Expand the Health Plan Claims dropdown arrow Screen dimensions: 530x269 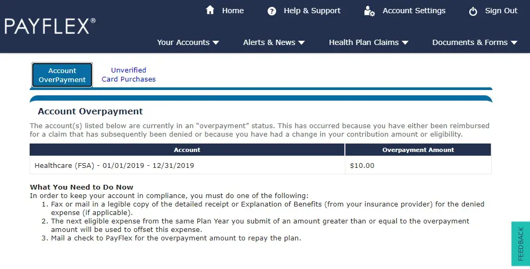pos(405,43)
